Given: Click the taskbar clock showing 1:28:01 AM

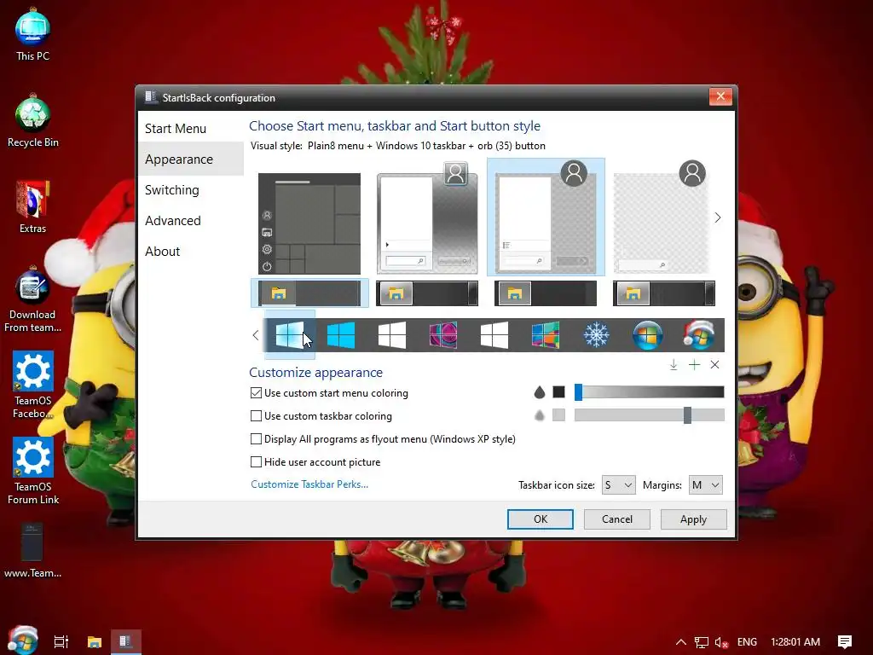Looking at the screenshot, I should coord(795,642).
